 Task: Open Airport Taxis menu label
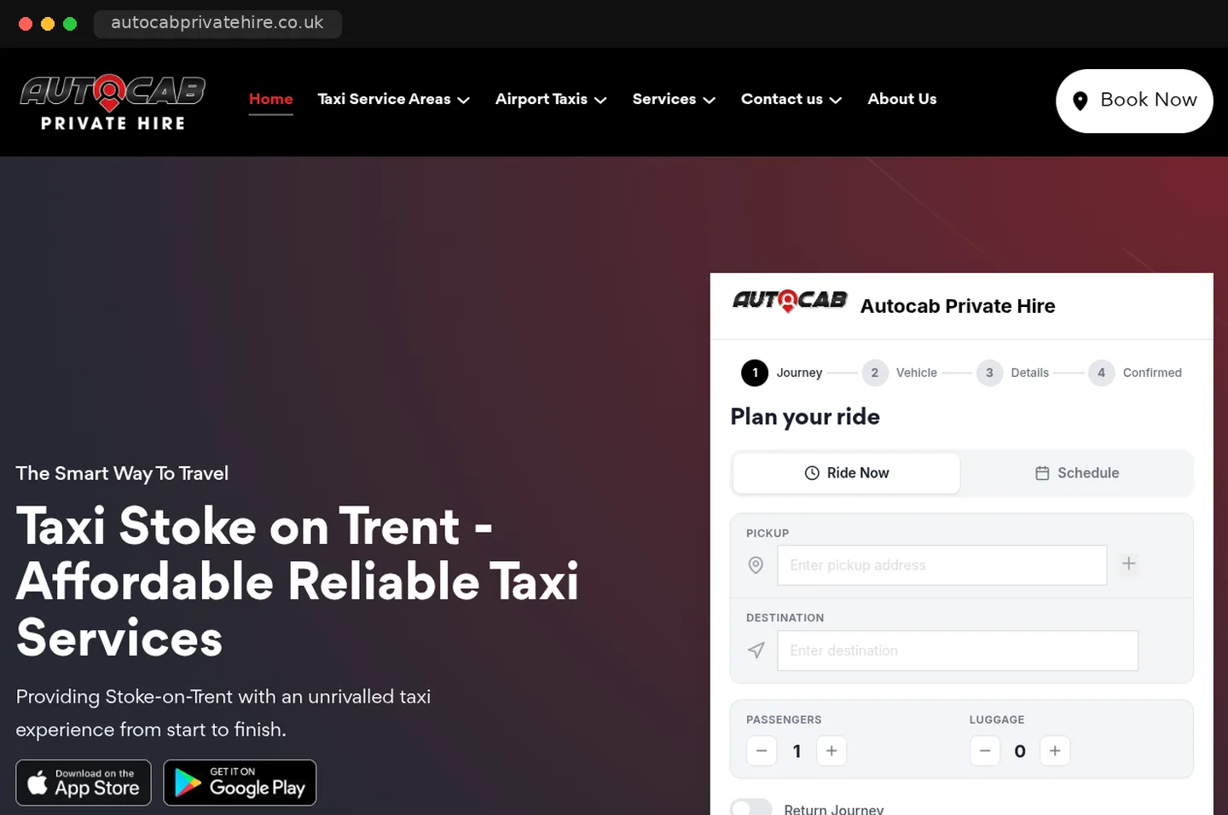tap(542, 99)
